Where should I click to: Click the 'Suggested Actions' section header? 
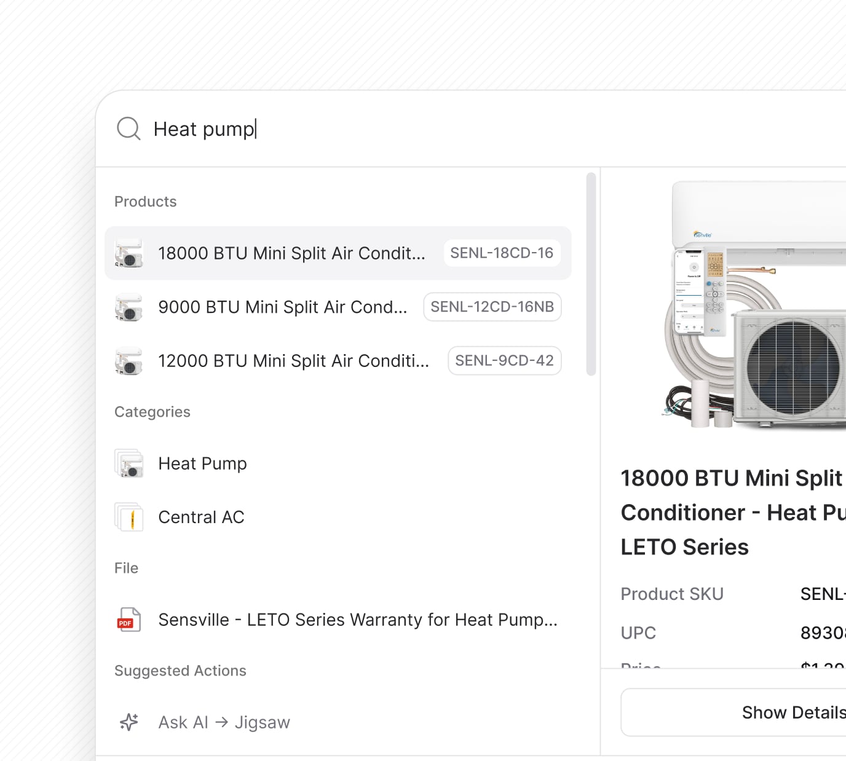(x=180, y=671)
